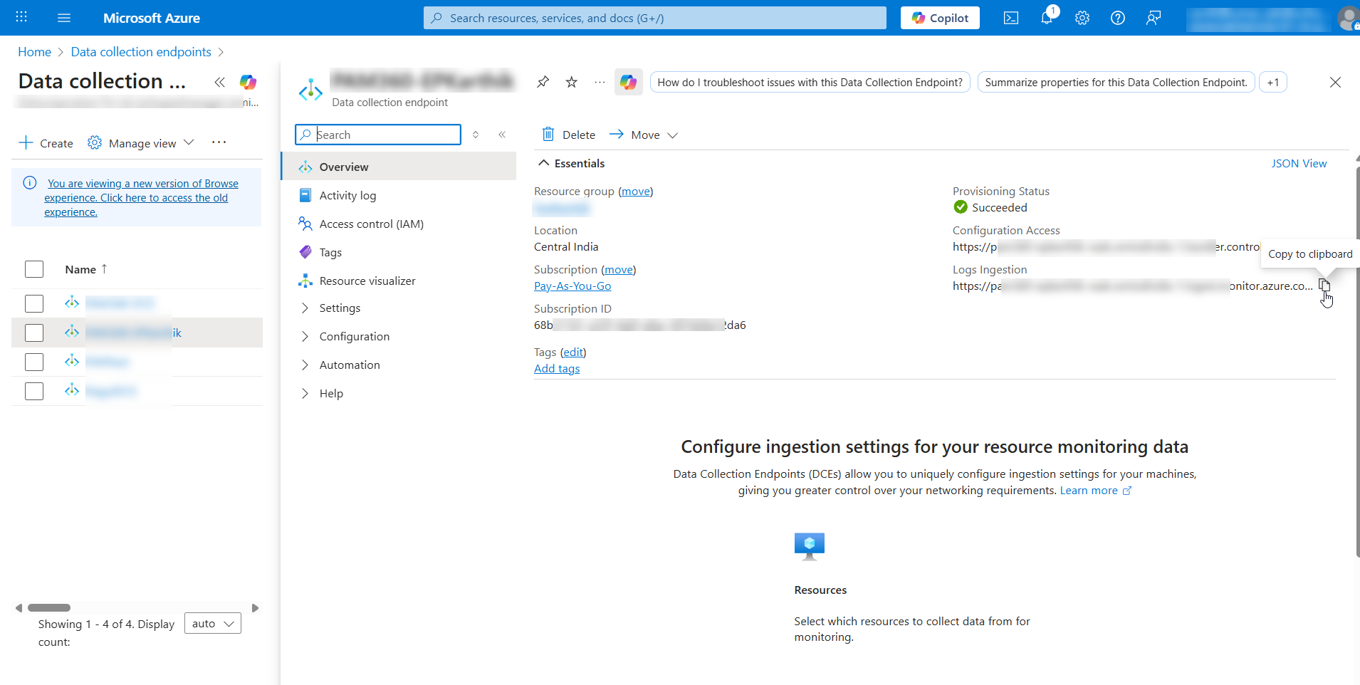Open the display count auto dropdown
Screen dimensions: 1360x685
211,622
